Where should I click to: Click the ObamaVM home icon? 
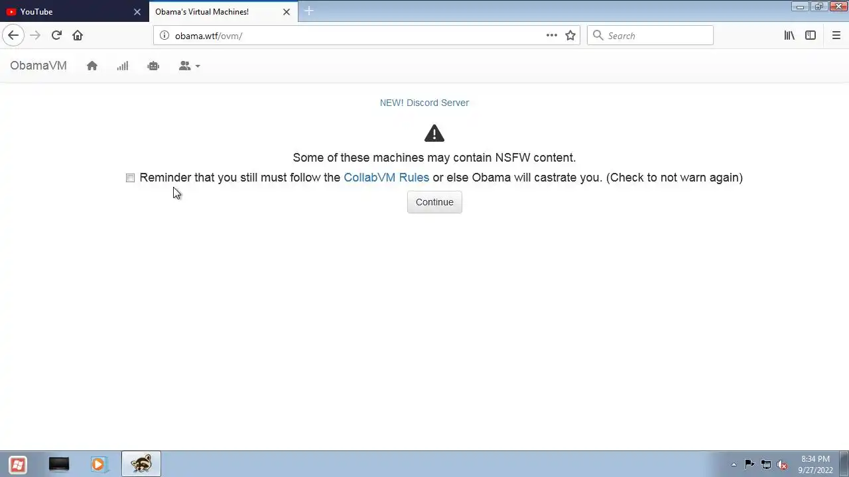pos(92,66)
